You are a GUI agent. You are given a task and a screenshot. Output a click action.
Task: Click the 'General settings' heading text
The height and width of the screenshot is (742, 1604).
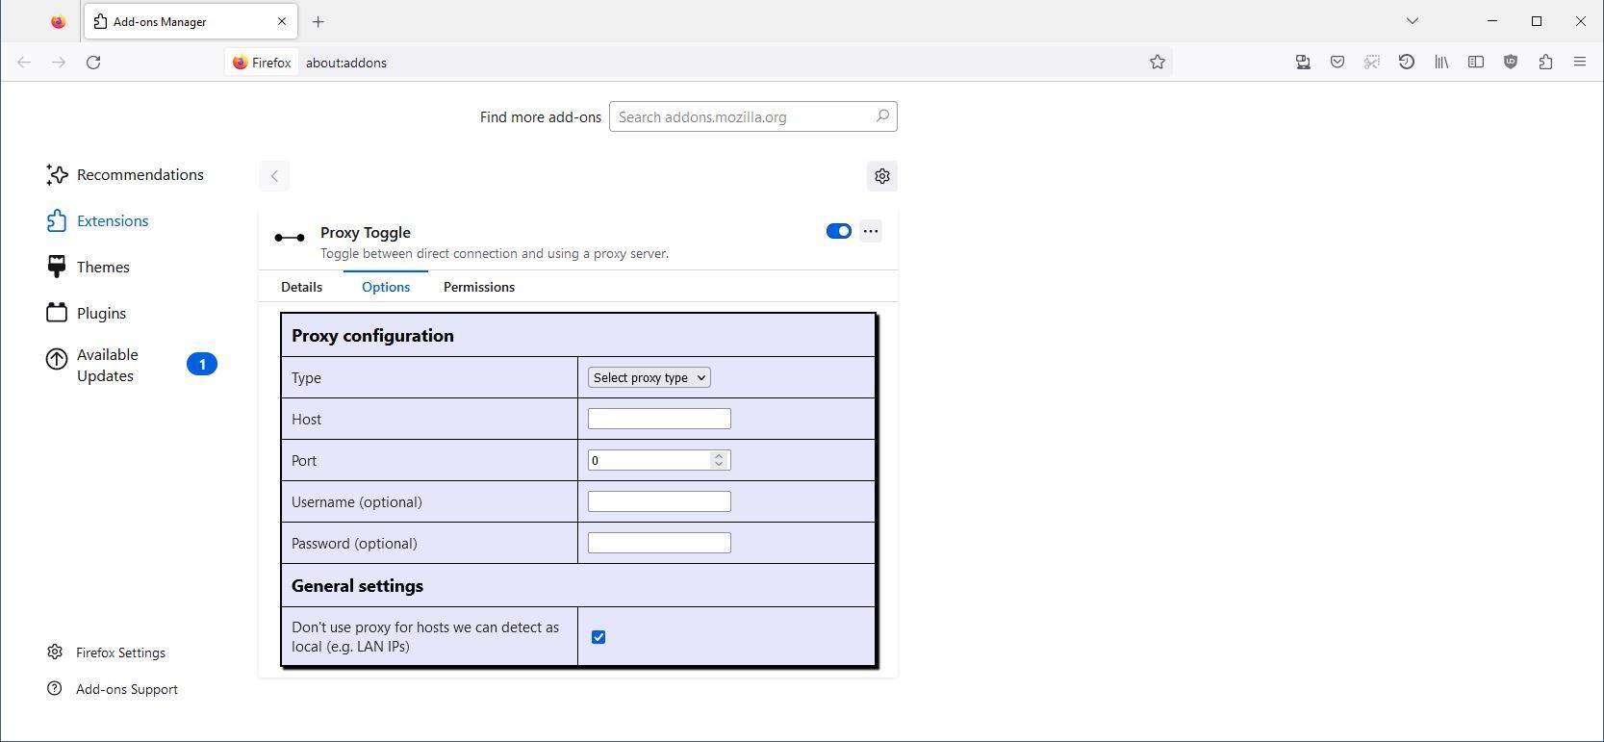click(x=357, y=586)
